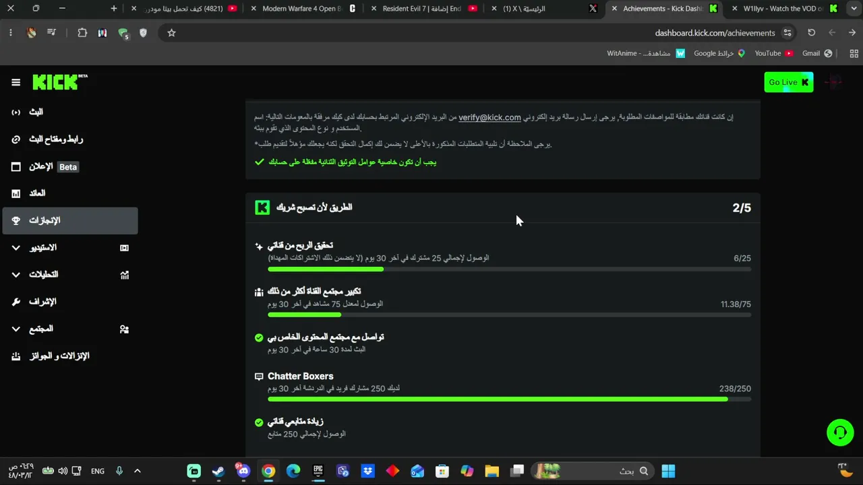The image size is (863, 485).
Task: Click green check beside تواصل مع مجتمع المحتوى
Action: (259, 337)
